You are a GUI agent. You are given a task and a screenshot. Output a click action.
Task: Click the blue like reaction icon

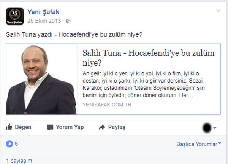(9, 144)
